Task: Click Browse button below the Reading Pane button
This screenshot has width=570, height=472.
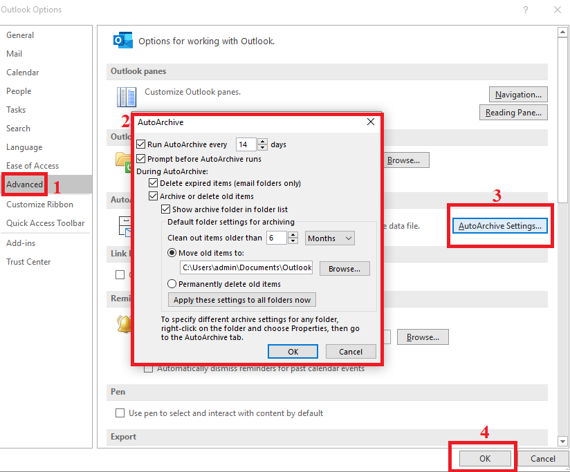Action: [x=407, y=160]
